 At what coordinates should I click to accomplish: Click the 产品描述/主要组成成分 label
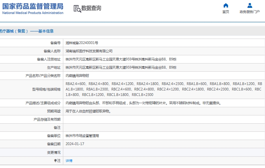(x=43, y=103)
